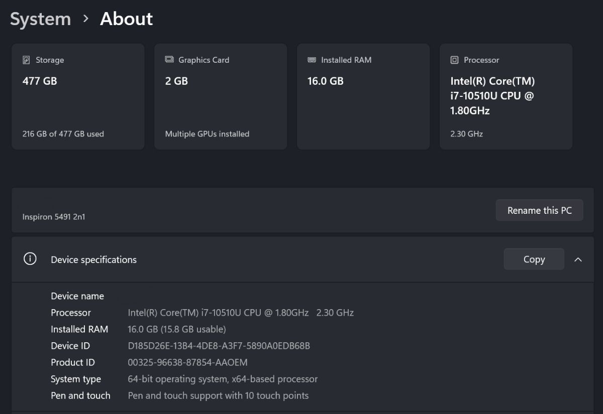Collapse the Device specifications section

578,259
